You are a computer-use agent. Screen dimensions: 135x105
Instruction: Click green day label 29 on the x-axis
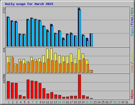click(x=119, y=102)
